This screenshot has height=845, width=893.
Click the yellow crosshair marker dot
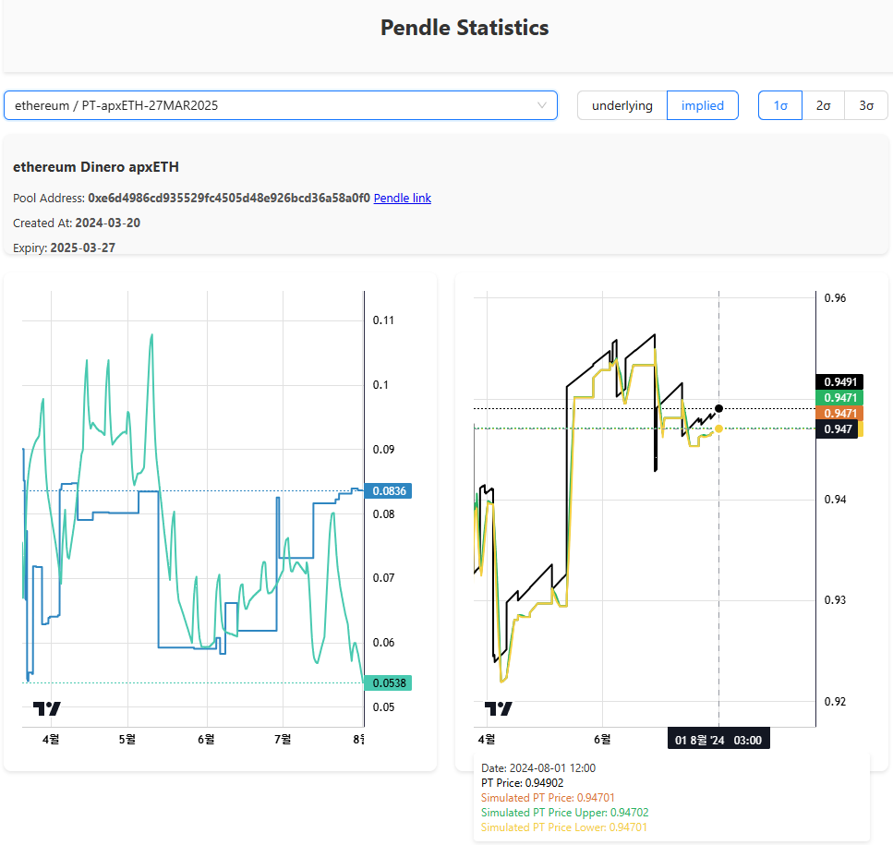[718, 429]
